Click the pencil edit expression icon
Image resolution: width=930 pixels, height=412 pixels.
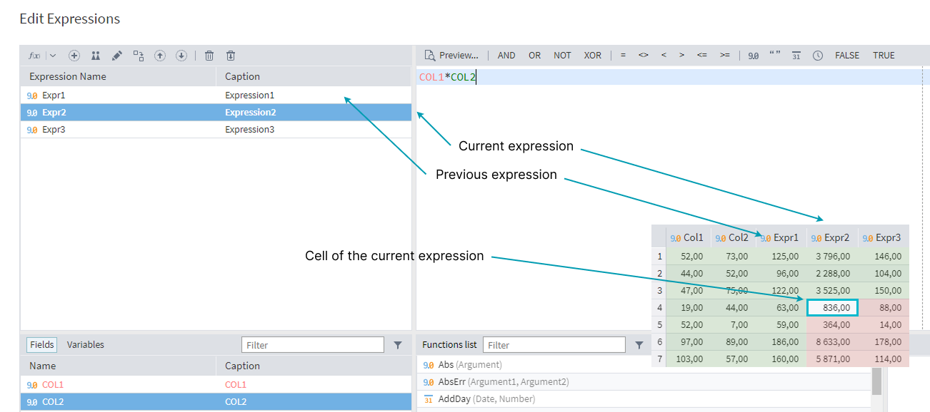(117, 56)
